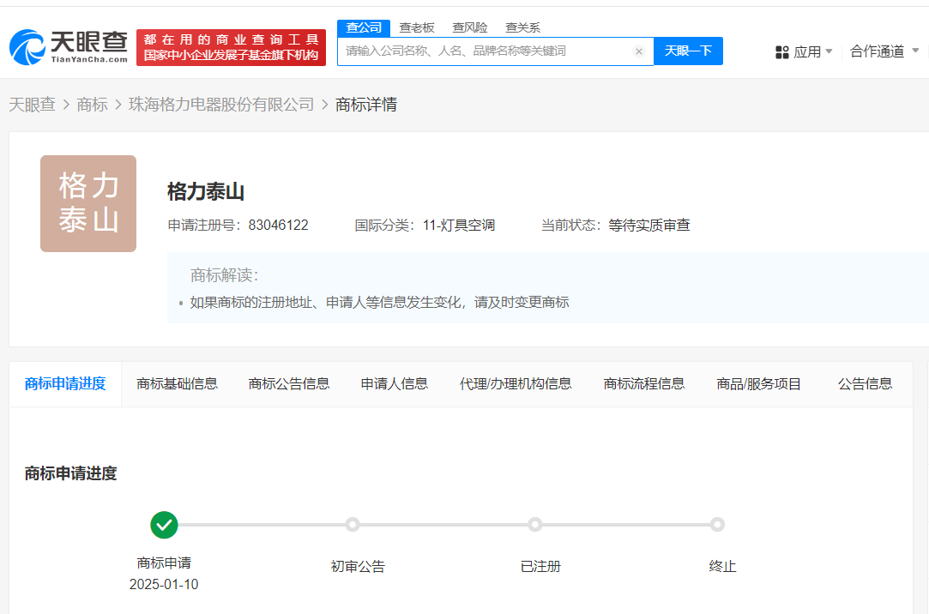Viewport: 929px width, 614px height.
Task: Select the 已注册 progress step circle
Action: [x=535, y=525]
